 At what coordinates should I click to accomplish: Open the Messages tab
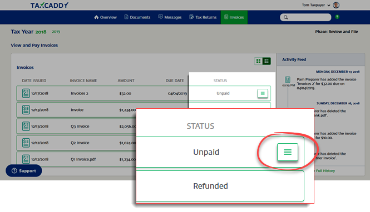click(170, 17)
